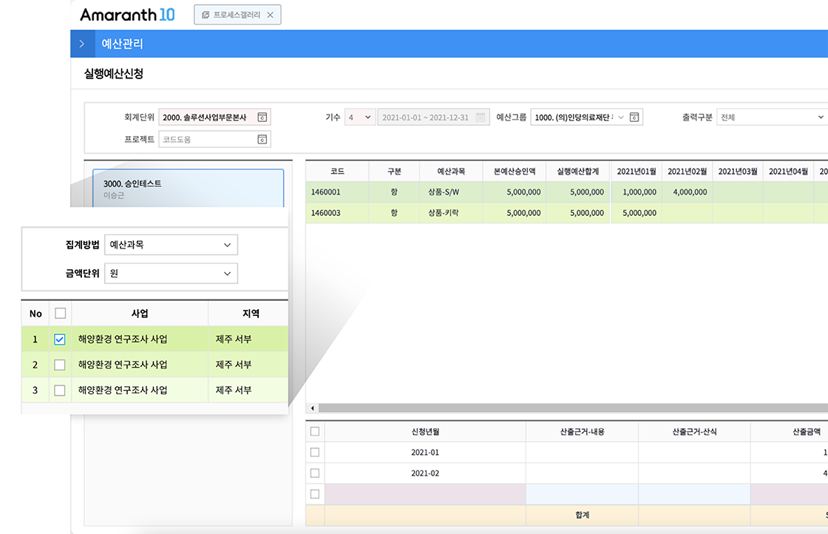Click the 4,000,000 cell under 2021년02월
The image size is (828, 534).
pos(687,192)
